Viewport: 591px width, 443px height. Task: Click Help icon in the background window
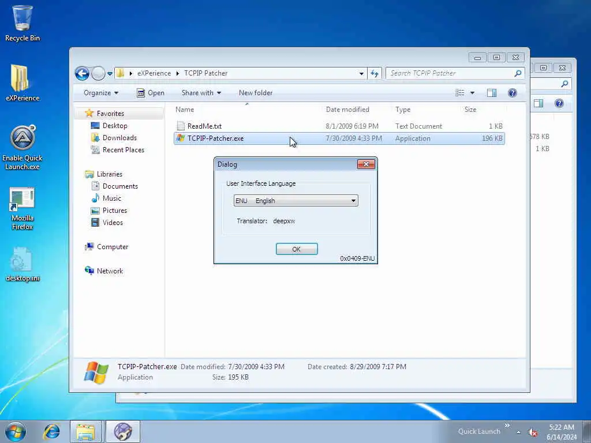(559, 103)
